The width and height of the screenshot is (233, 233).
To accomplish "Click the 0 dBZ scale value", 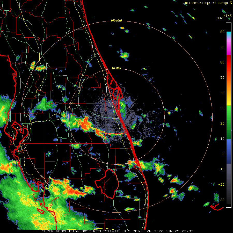I will 223,154.
